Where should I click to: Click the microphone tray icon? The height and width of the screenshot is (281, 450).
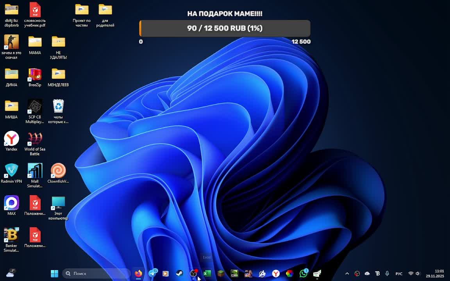point(387,274)
